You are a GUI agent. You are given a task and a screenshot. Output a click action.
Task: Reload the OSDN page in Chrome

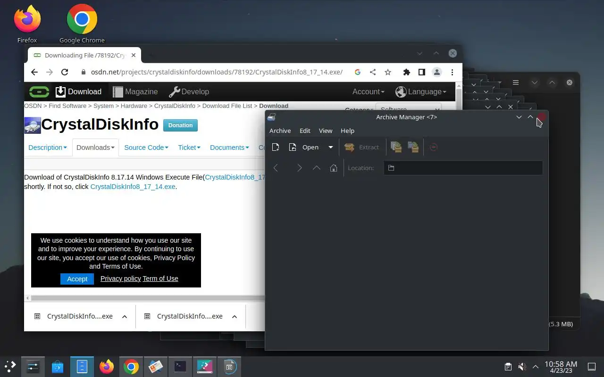(65, 72)
